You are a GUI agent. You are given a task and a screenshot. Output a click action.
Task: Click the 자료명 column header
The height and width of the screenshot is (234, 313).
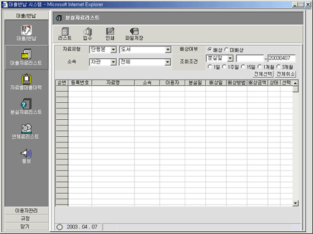pos(113,83)
